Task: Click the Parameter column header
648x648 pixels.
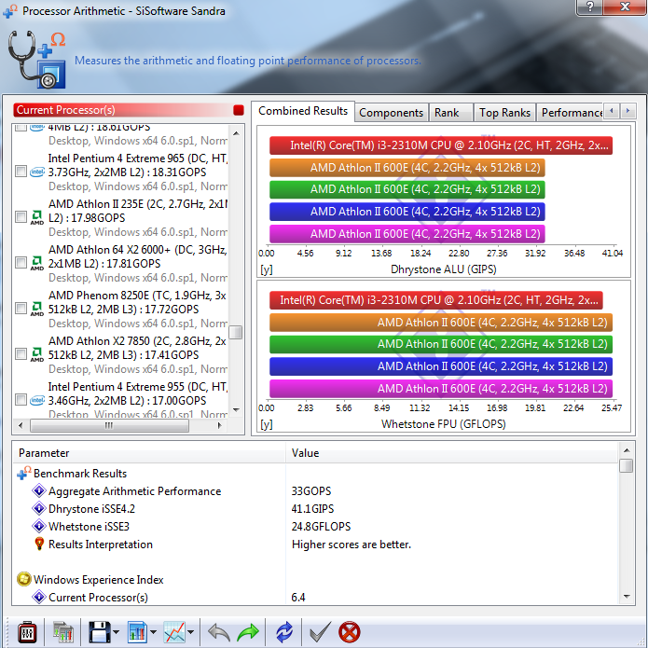Action: pos(149,453)
